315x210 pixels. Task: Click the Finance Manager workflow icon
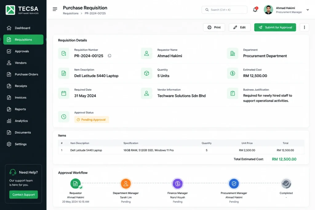pos(177,184)
